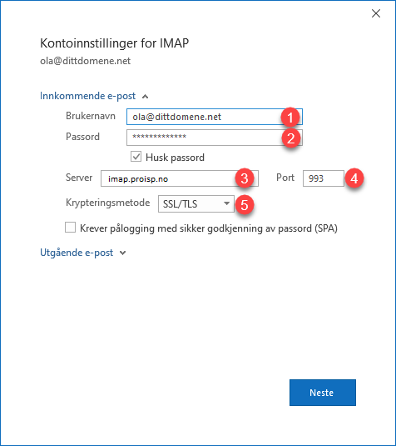Click the Port field showing 993
Viewport: 396px width, 446px height.
click(324, 178)
